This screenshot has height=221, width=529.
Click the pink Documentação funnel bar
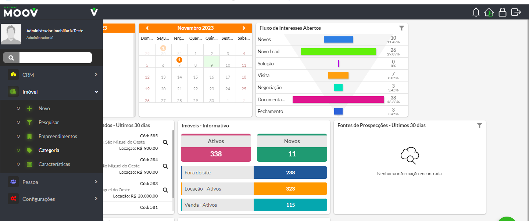(338, 99)
